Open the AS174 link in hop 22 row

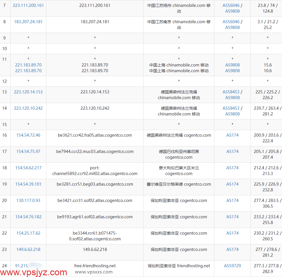[x=232, y=233]
